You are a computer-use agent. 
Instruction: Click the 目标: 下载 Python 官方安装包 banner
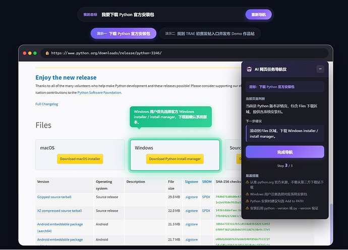point(285,87)
